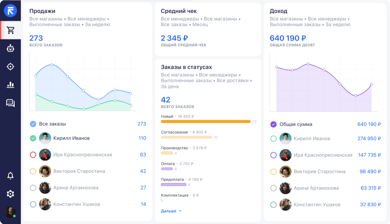Enable Арина Артамонова in the Продажи list
Viewport: 390px width, 224px height.
tap(33, 188)
